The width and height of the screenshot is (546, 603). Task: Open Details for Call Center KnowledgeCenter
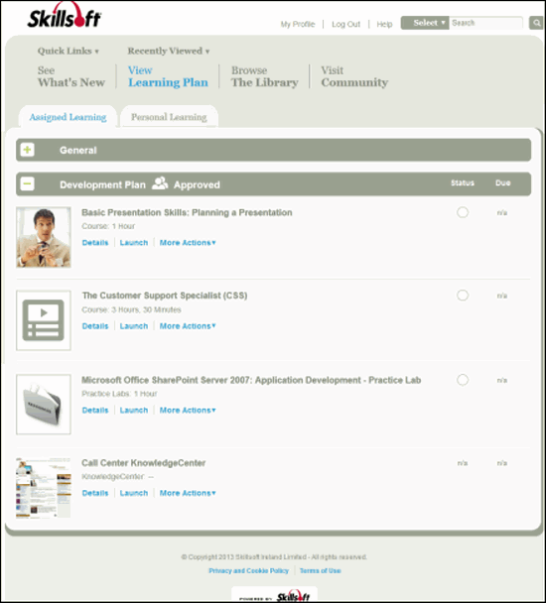[95, 493]
